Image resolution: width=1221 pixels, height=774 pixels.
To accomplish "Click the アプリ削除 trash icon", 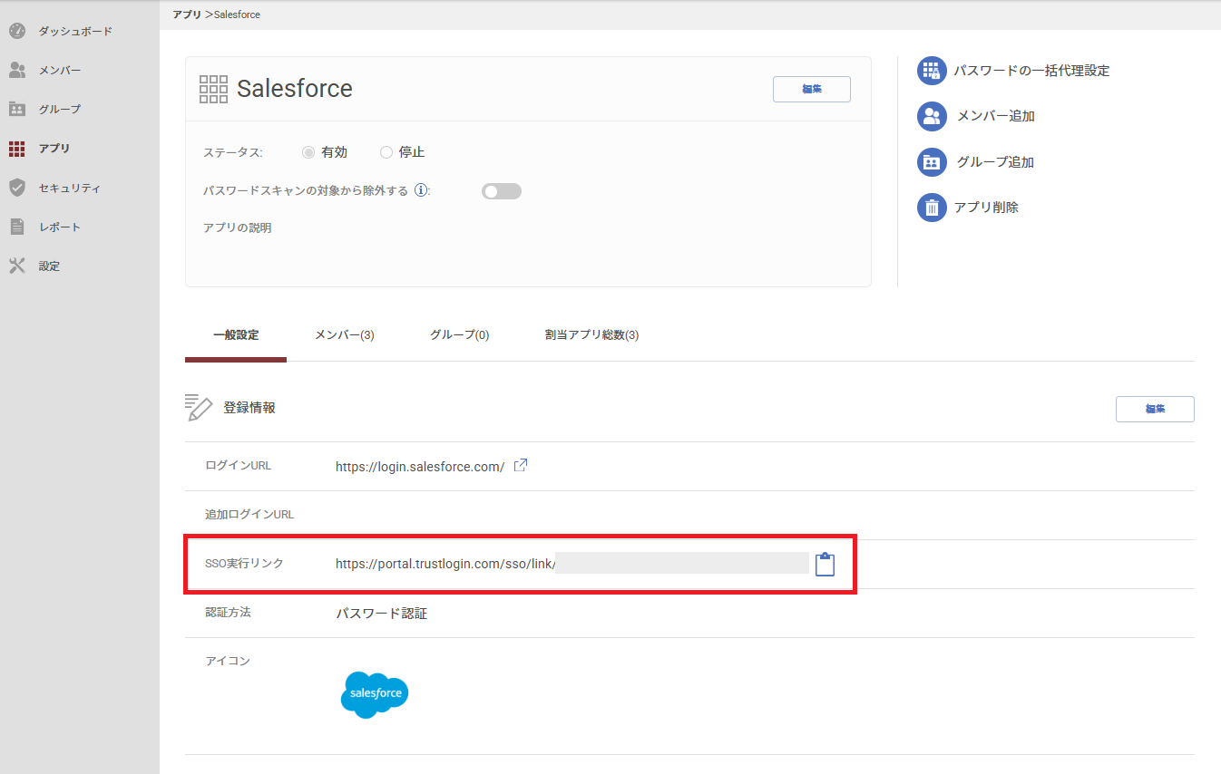I will pos(932,208).
